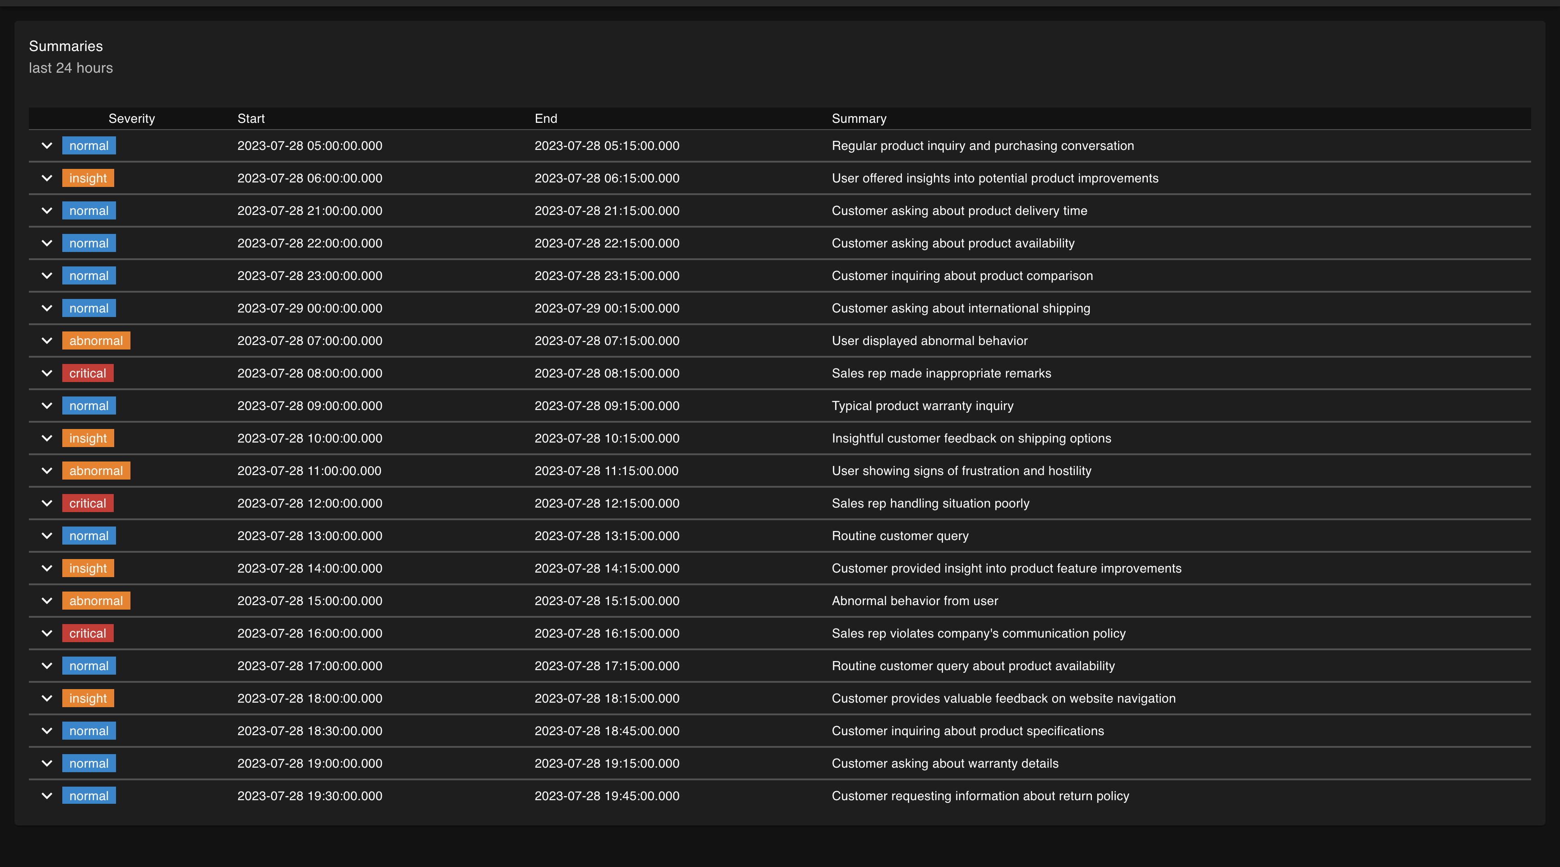
Task: Expand the international shipping row chevron
Action: pos(46,308)
